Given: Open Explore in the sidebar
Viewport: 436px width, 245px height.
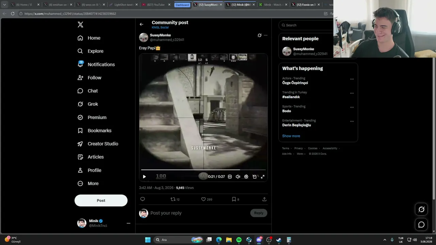Looking at the screenshot, I should point(90,51).
